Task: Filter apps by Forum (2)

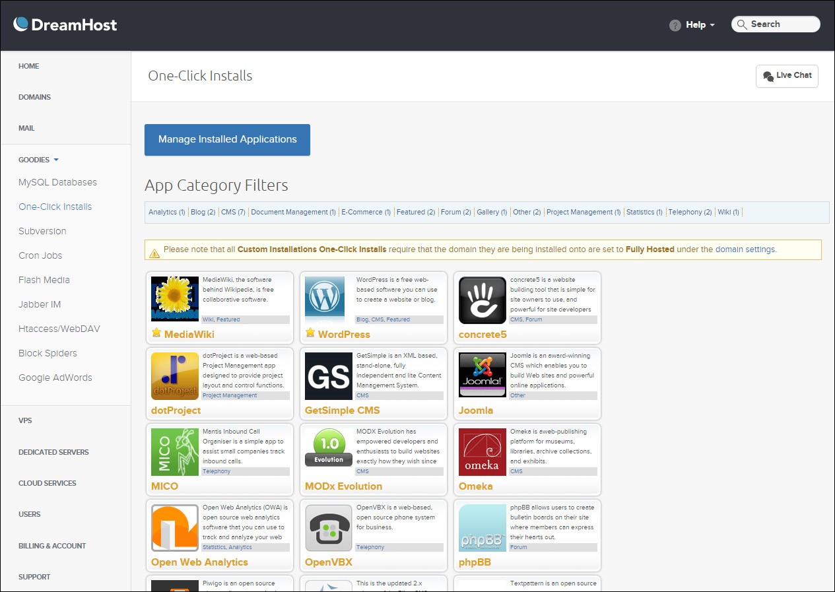Action: (455, 212)
